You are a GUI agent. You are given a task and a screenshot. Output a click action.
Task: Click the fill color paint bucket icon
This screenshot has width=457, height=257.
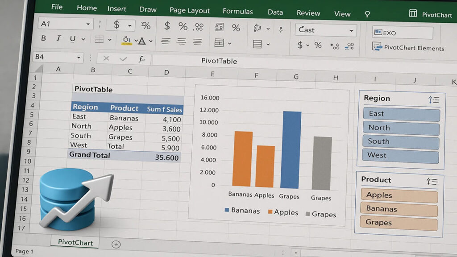pos(126,41)
